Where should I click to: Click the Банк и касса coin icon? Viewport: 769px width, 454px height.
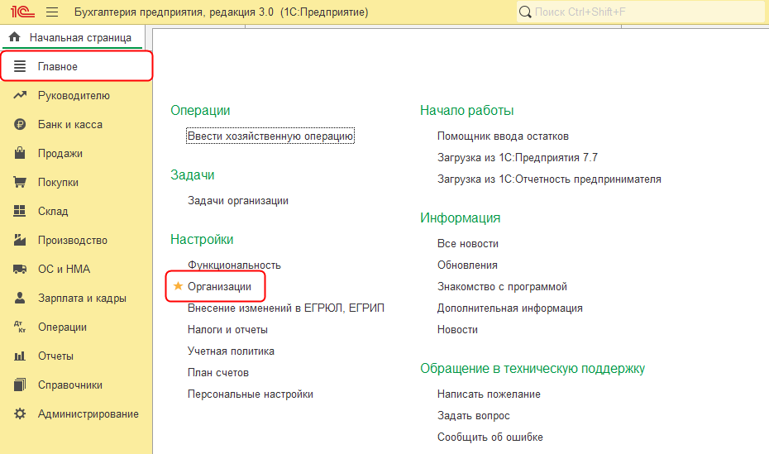[x=20, y=124]
